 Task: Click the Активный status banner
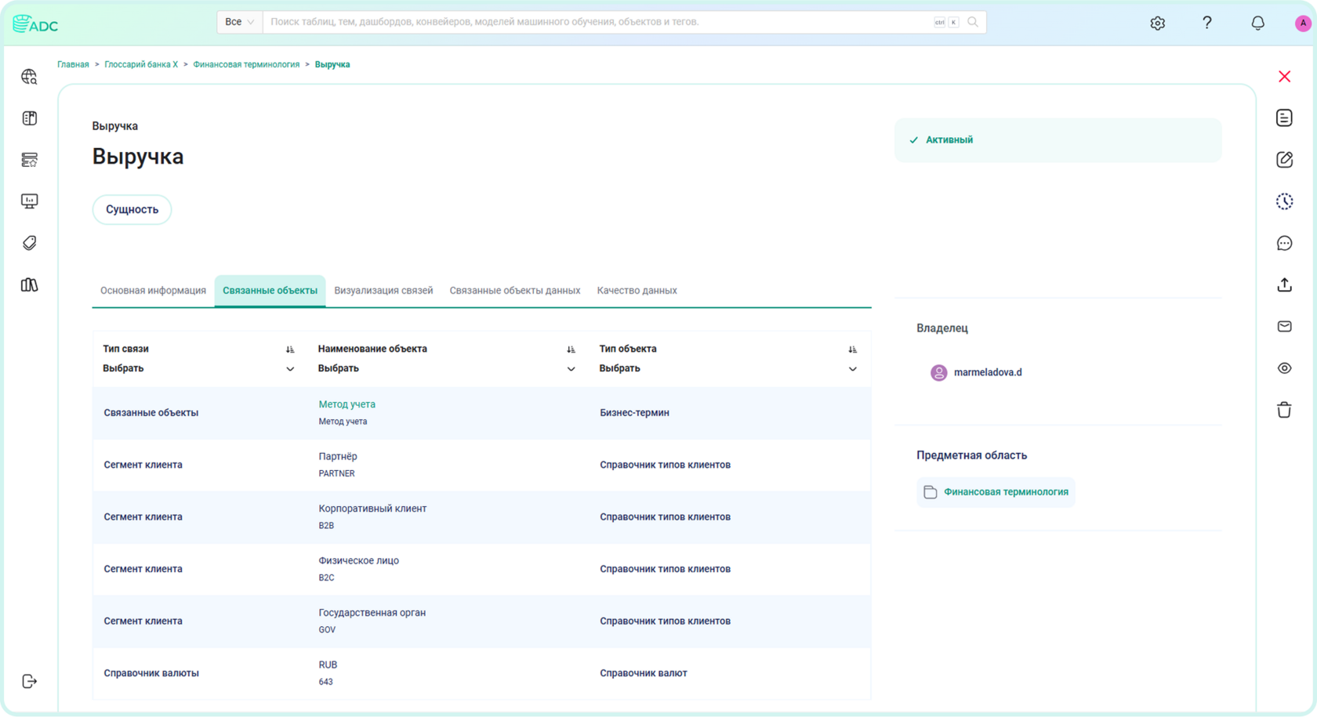[x=1058, y=140]
